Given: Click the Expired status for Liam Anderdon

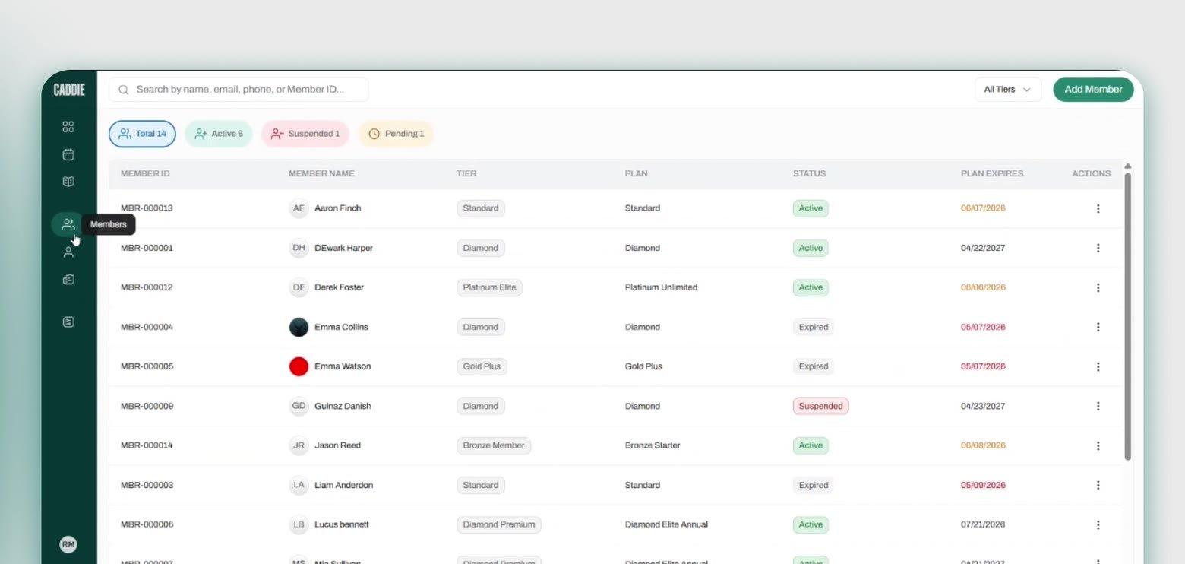Looking at the screenshot, I should click(813, 485).
